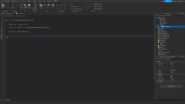Select On All Exceptions radio option
Image resolution: width=185 pixels, height=104 pixels.
69,7
